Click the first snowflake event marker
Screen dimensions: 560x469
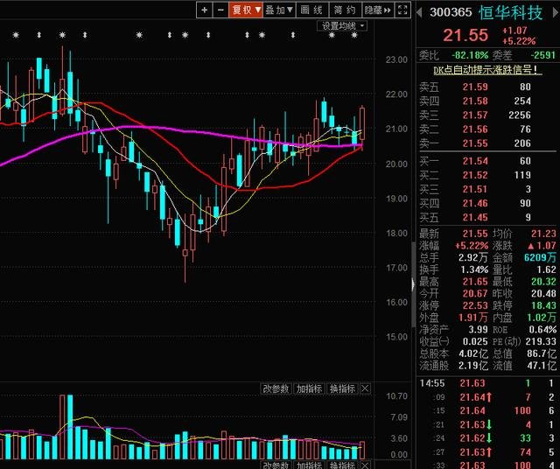(x=16, y=35)
